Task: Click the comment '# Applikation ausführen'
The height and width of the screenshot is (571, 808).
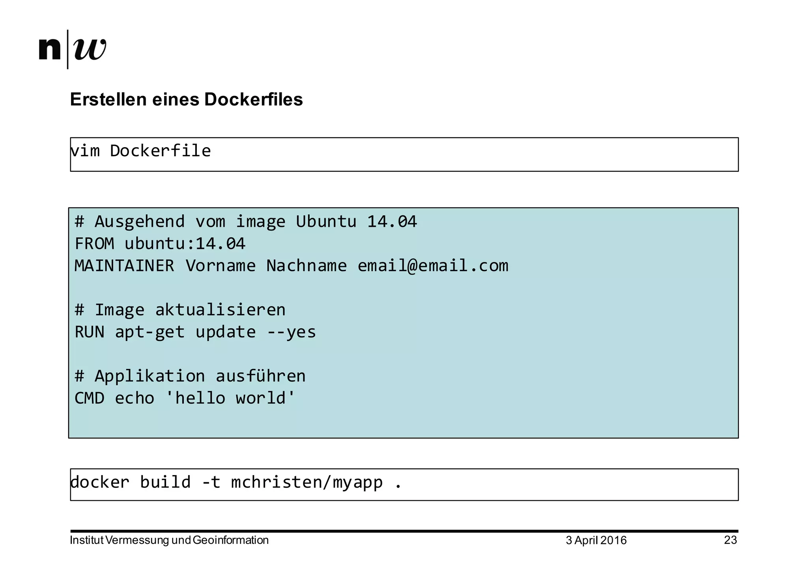Action: click(x=190, y=376)
